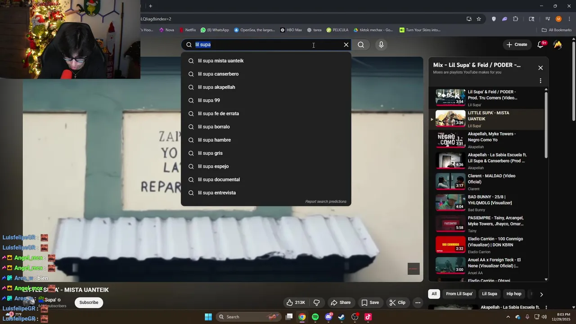Open TikTok from the taskbar
This screenshot has height=324, width=576.
(368, 317)
